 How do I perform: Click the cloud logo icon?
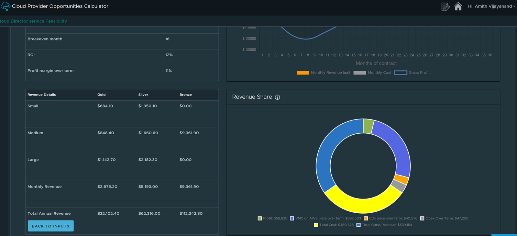coord(5,6)
